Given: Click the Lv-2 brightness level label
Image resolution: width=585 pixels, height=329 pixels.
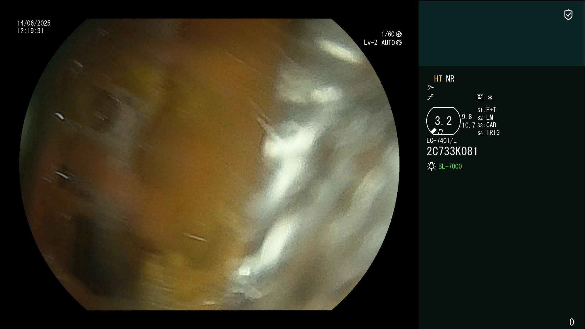Looking at the screenshot, I should coord(370,43).
